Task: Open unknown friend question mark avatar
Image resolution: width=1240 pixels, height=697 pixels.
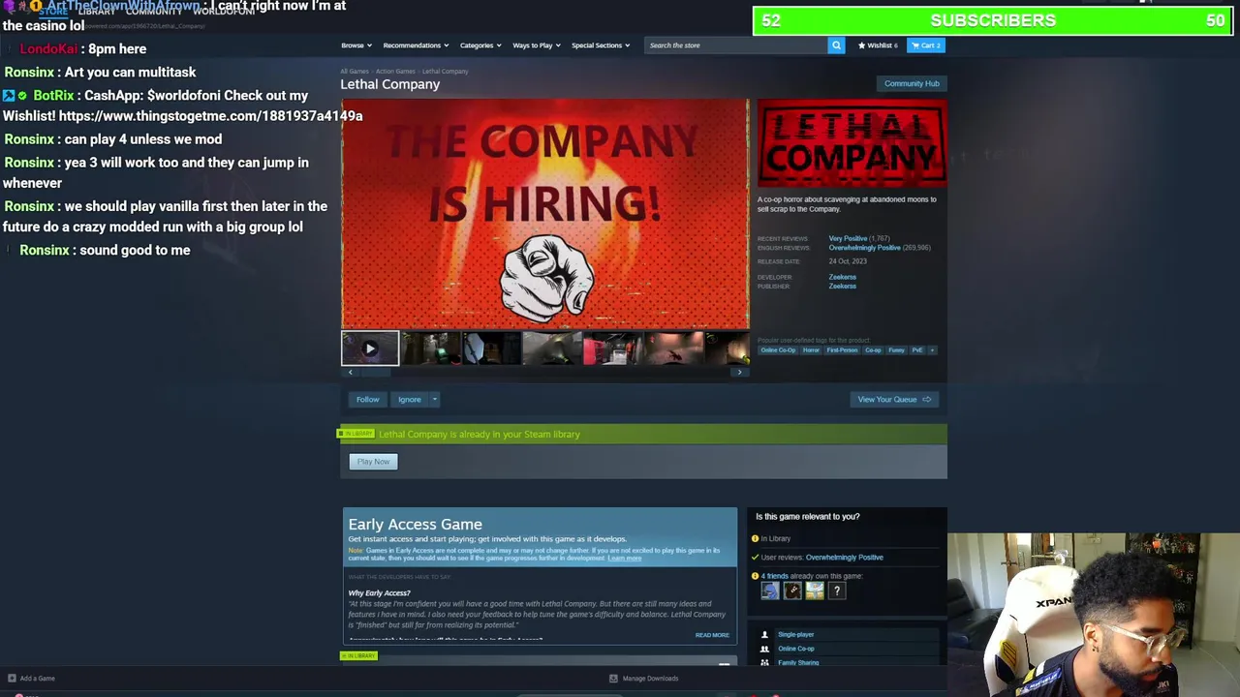Action: click(x=837, y=591)
